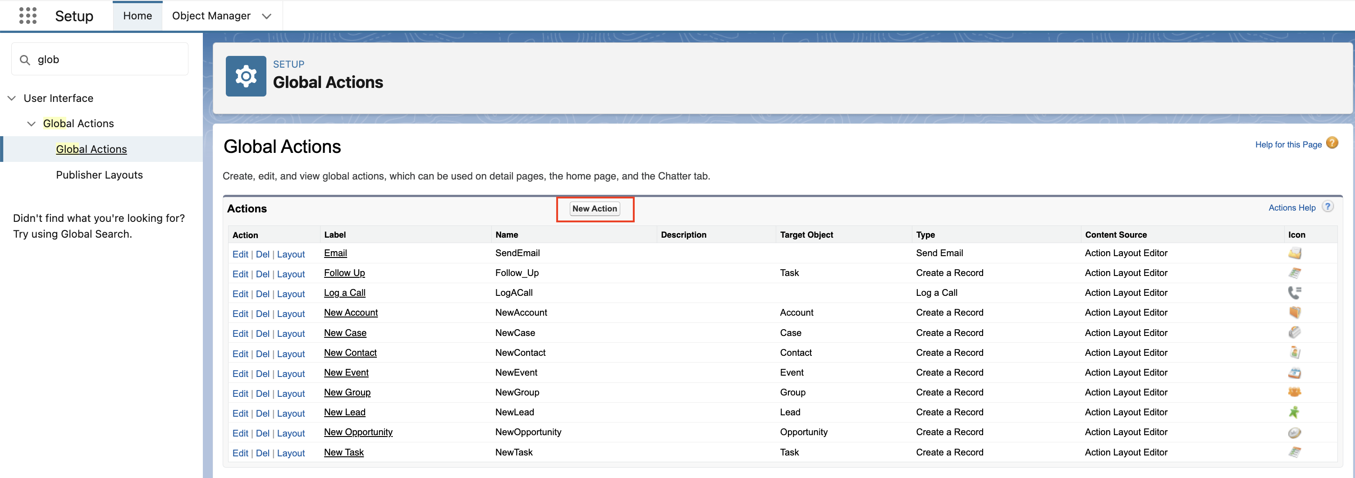
Task: Click the Quick Find search field
Action: [x=100, y=60]
